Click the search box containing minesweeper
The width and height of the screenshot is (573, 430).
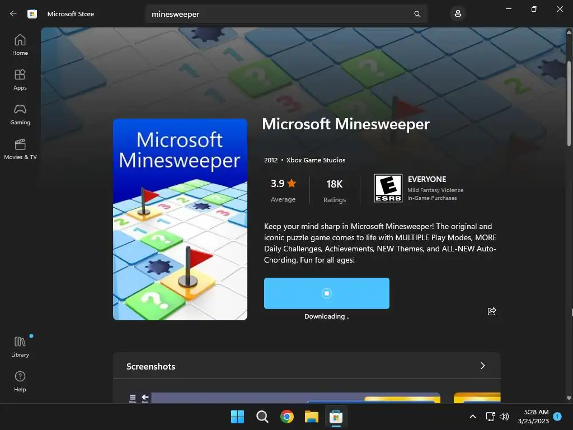coord(286,14)
